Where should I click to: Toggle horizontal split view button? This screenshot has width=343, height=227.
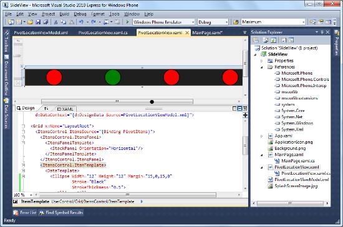[x=239, y=108]
